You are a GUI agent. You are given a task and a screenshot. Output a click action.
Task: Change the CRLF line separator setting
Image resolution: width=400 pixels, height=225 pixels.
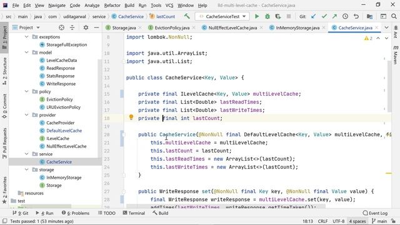click(322, 221)
